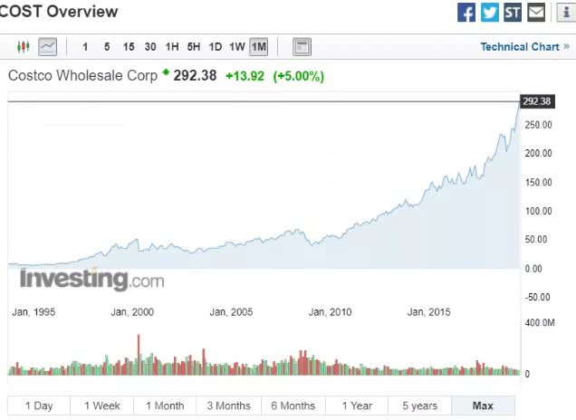Click the email envelope share icon

tap(537, 13)
